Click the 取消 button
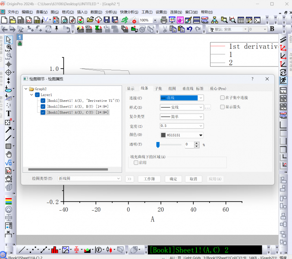The width and height of the screenshot is (292, 259). click(193, 179)
